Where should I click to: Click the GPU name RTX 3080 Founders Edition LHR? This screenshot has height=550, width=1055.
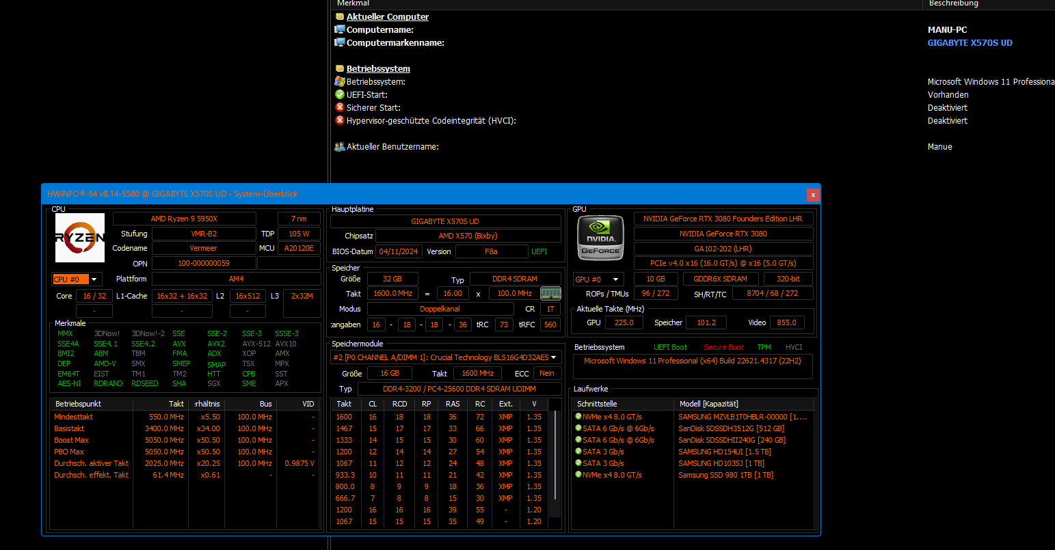723,219
